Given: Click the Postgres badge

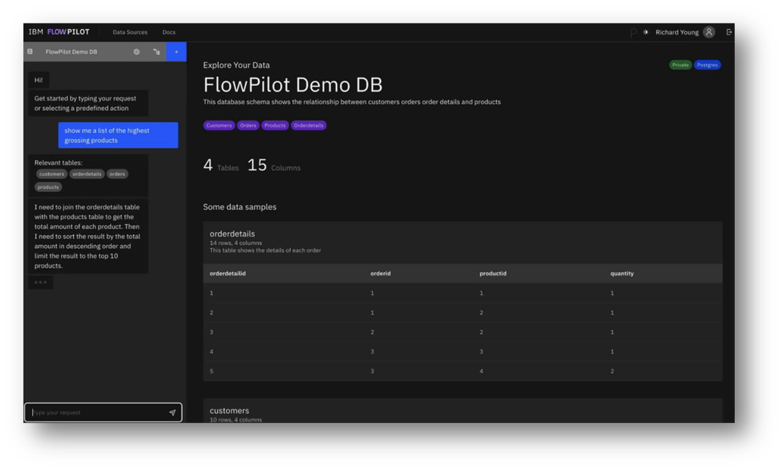Looking at the screenshot, I should click(x=707, y=65).
